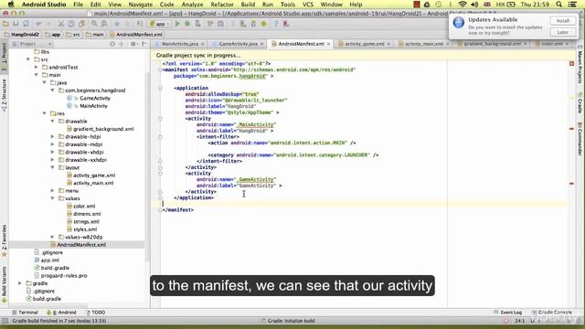Click Install in the Updates Available notification
Image resolution: width=585 pixels, height=329 pixels.
(x=563, y=21)
